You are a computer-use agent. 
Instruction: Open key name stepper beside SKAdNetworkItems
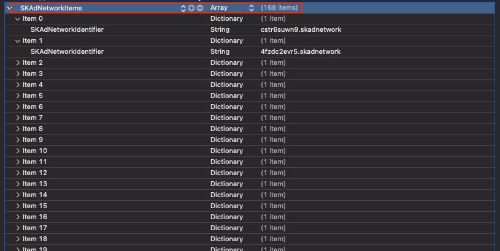pyautogui.click(x=183, y=8)
